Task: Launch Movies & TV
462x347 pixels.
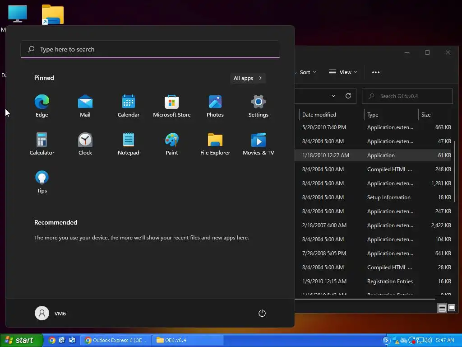Action: click(x=259, y=144)
